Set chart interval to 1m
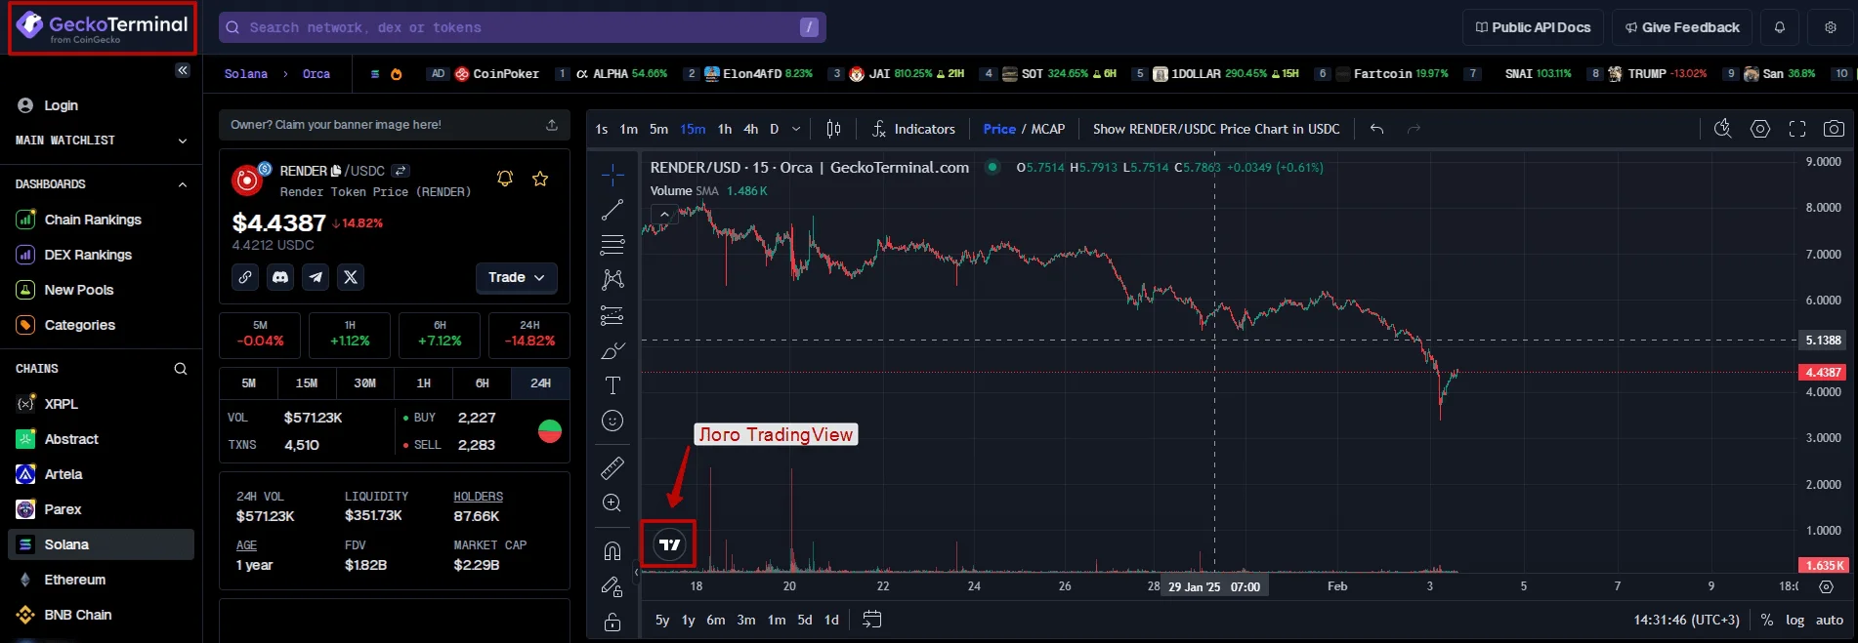 (x=628, y=129)
